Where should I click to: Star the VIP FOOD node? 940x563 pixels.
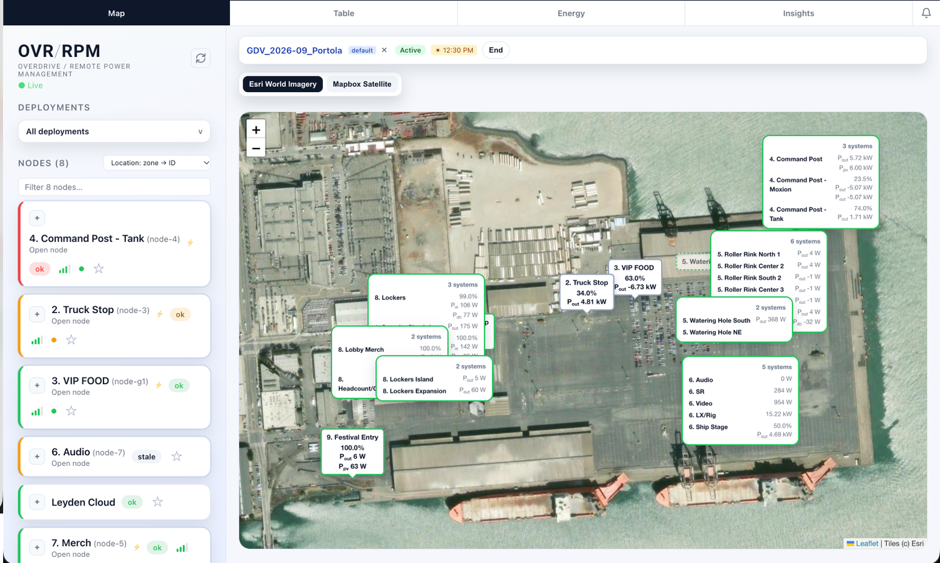[71, 411]
